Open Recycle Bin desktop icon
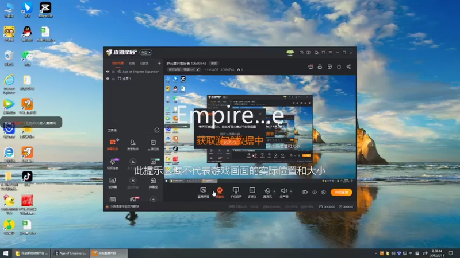This screenshot has width=460, height=258. 9,58
